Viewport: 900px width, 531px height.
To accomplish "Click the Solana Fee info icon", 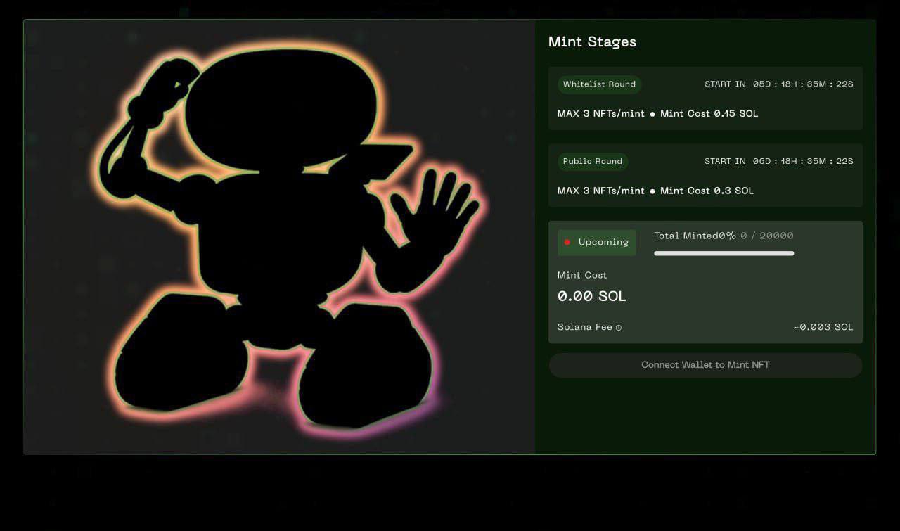I will coord(619,328).
